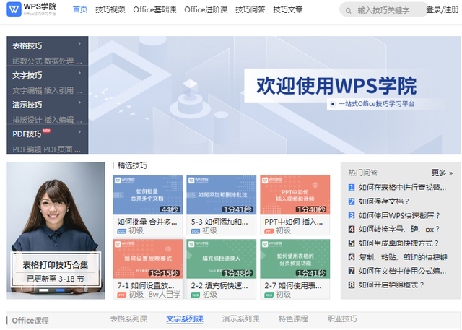Image resolution: width=462 pixels, height=330 pixels.
Task: Open the 技巧视频 nav item
Action: point(110,9)
